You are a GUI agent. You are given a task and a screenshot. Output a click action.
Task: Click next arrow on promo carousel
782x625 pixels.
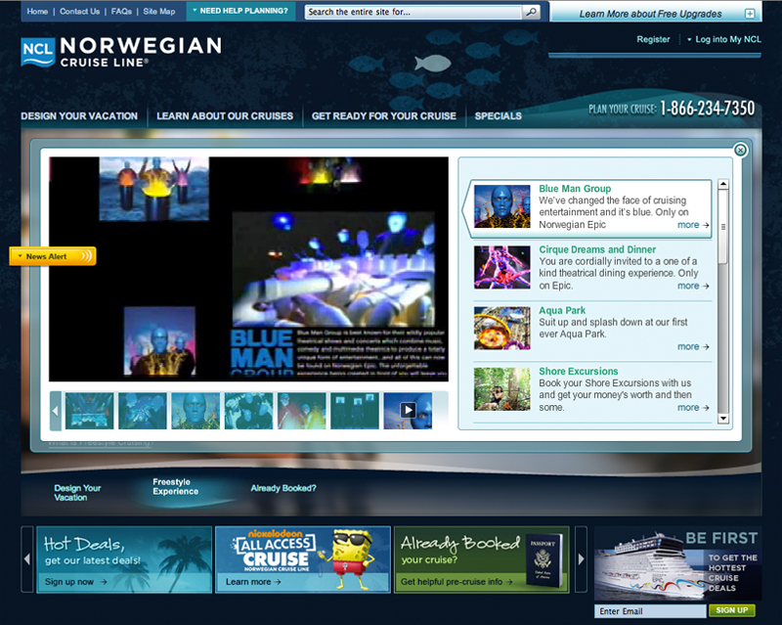click(581, 559)
